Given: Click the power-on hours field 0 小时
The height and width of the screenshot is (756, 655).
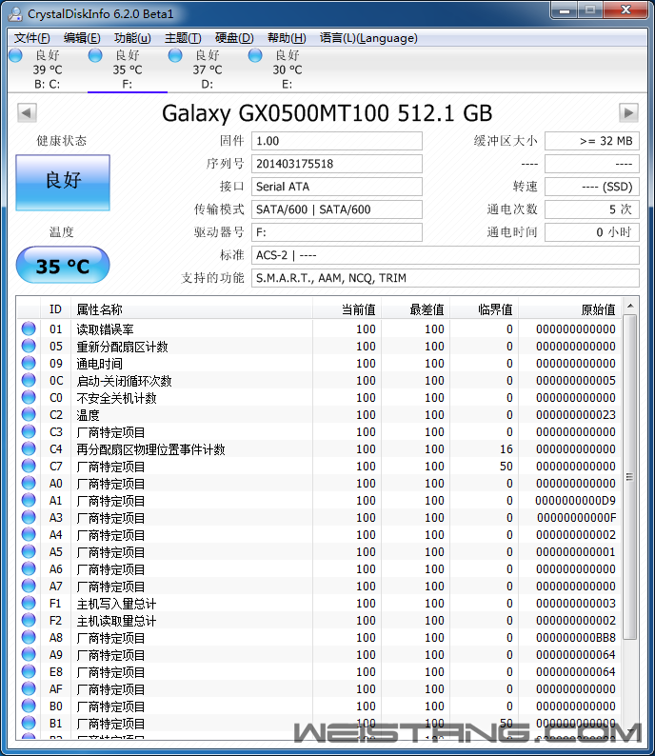Looking at the screenshot, I should 592,232.
